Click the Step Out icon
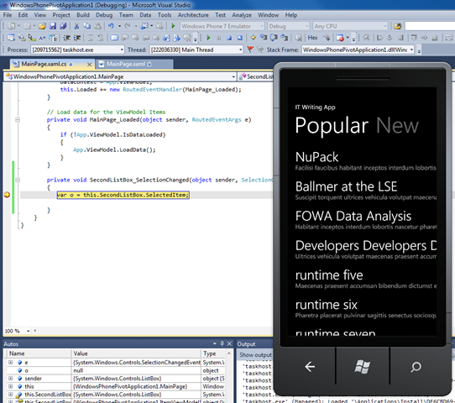 click(x=285, y=38)
